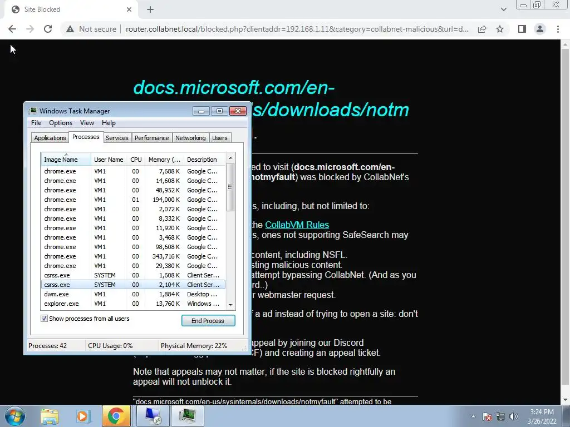
Task: Open Chrome profile avatar
Action: click(x=540, y=29)
